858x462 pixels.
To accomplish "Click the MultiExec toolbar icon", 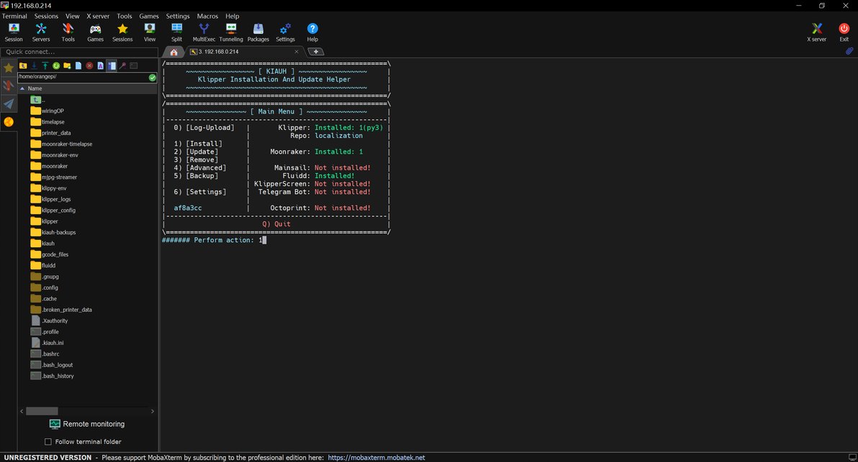I will pyautogui.click(x=204, y=32).
